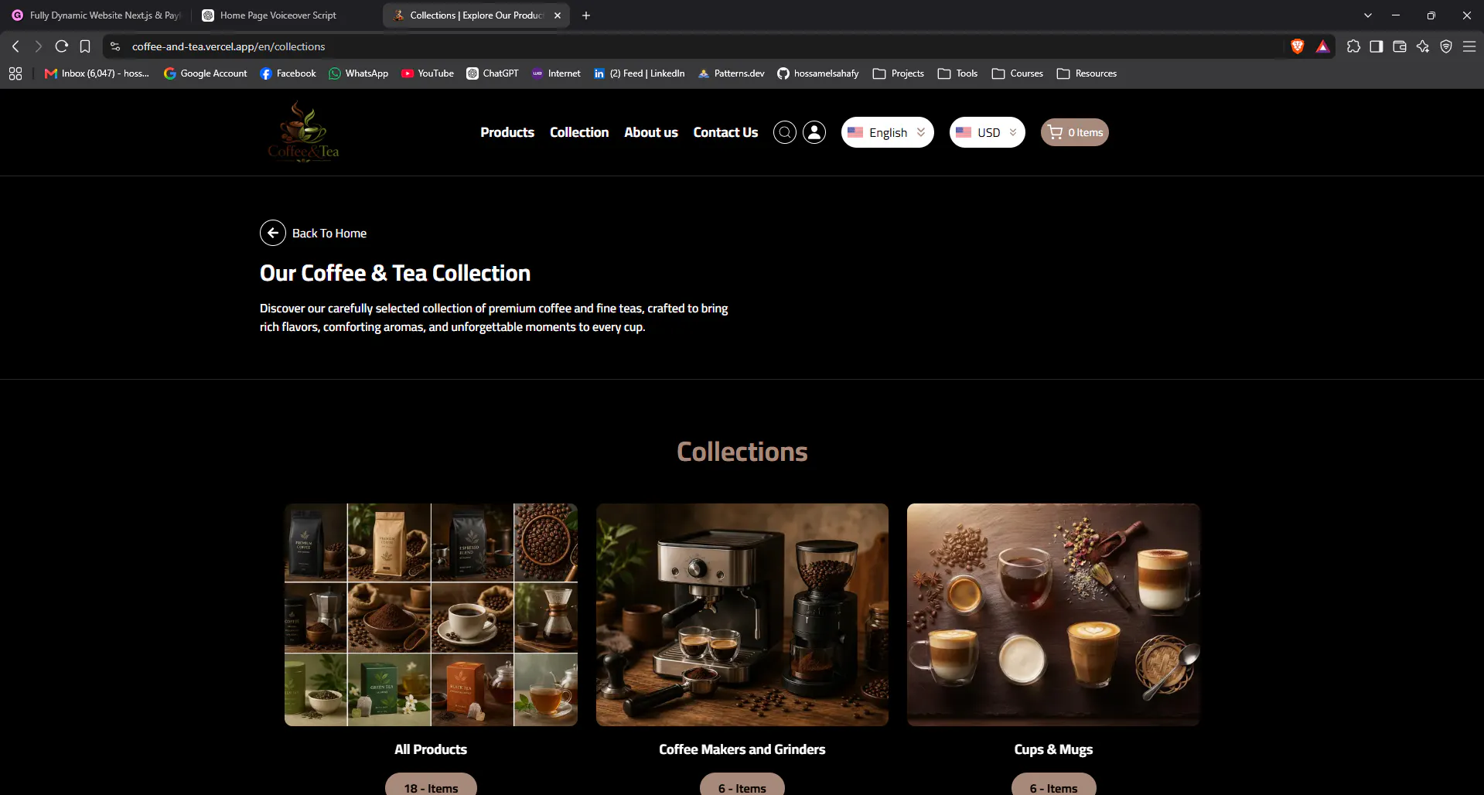Open the browser hamburger menu
1484x795 pixels.
point(1469,46)
